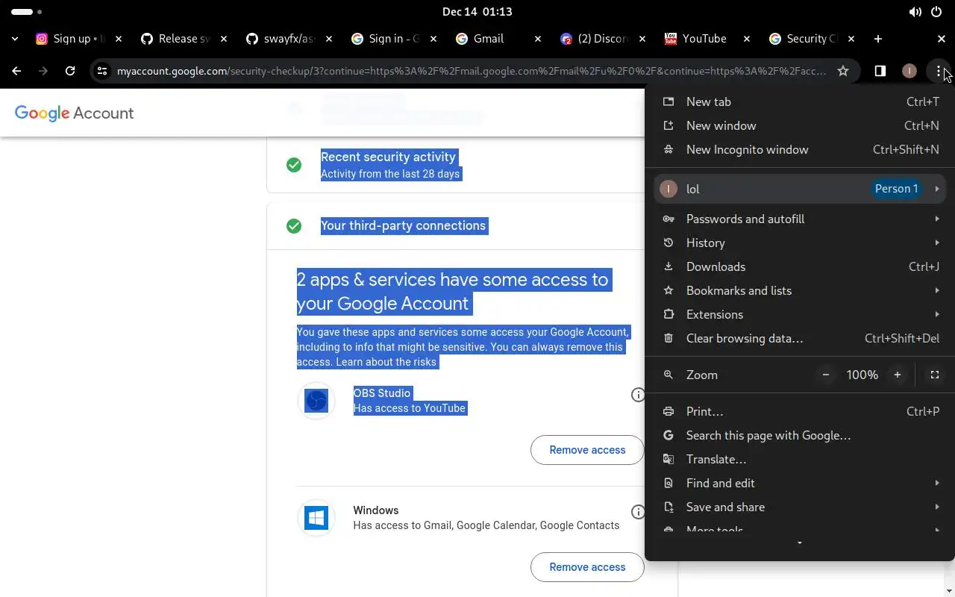Image resolution: width=955 pixels, height=597 pixels.
Task: Open the OBS Studio app icon
Action: tap(316, 401)
